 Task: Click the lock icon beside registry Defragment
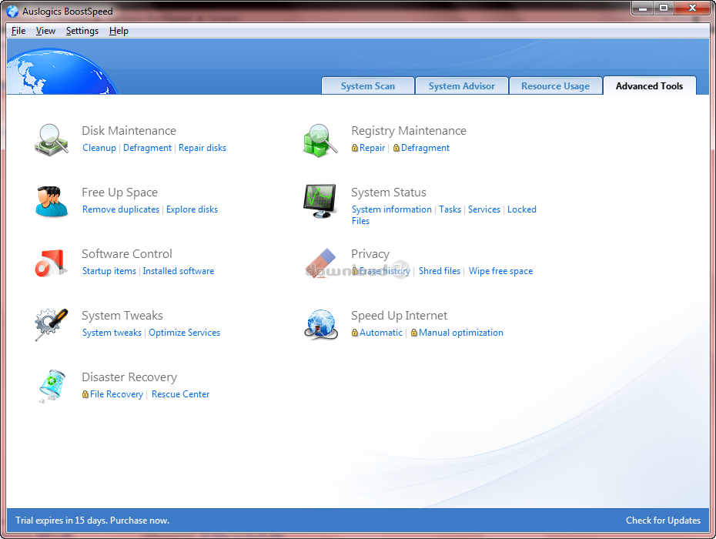pyautogui.click(x=396, y=148)
